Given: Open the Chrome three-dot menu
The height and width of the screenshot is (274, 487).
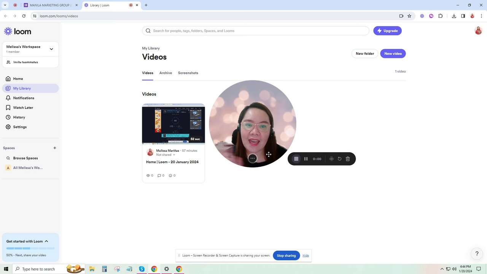Looking at the screenshot, I should (x=481, y=16).
